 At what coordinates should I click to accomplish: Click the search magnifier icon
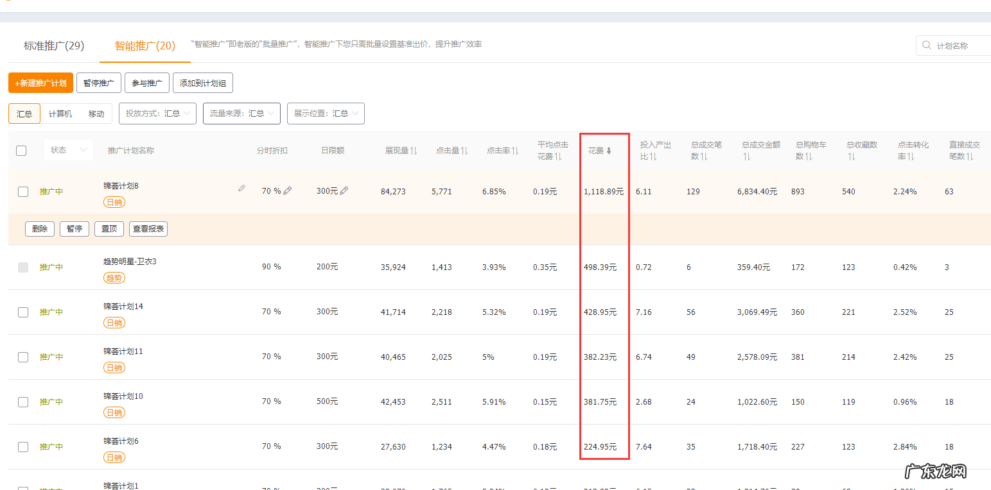coord(926,45)
